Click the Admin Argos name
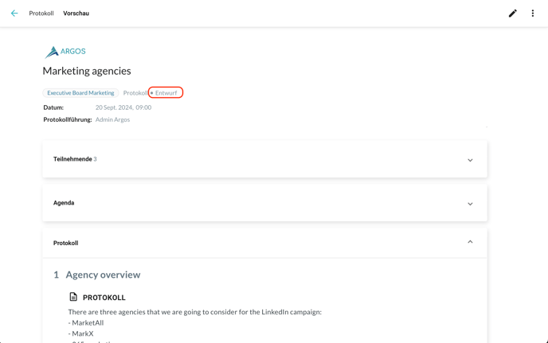 pos(112,119)
